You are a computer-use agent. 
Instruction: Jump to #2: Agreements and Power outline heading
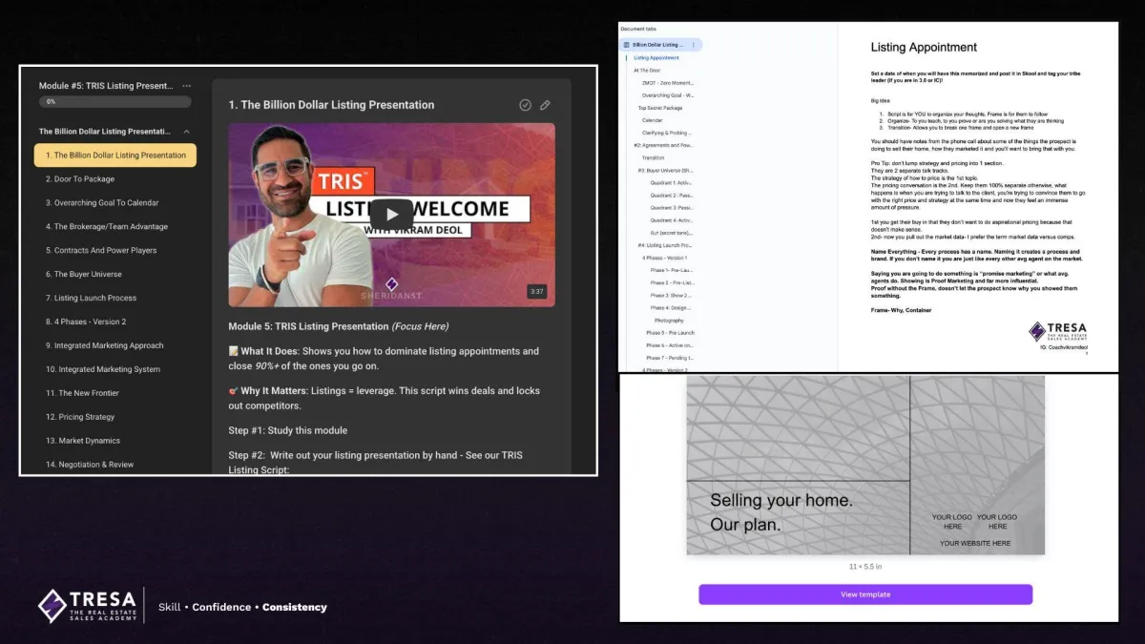click(664, 145)
